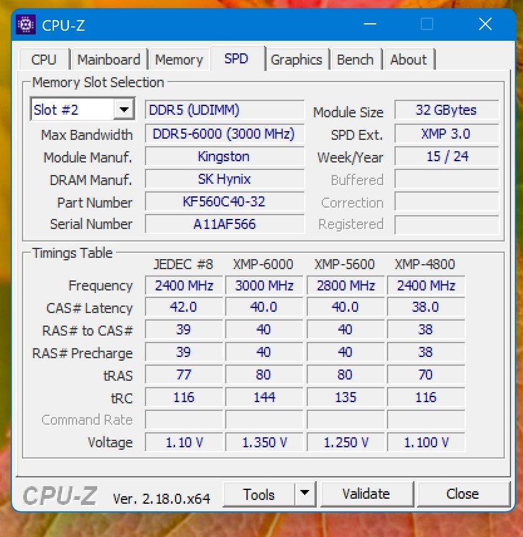Click the SK Hynix DRAM manufacturer field
The image size is (523, 537).
[x=225, y=179]
